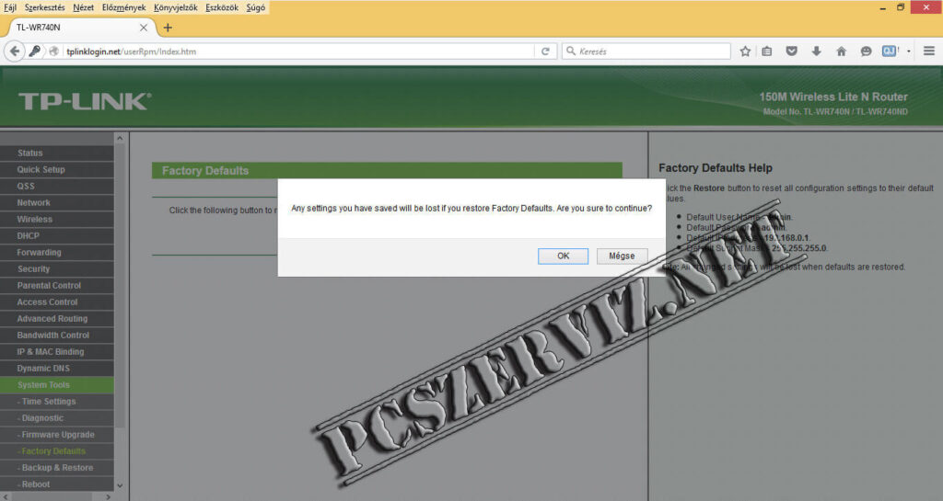Click the URL address field
This screenshot has width=943, height=501.
tap(297, 51)
